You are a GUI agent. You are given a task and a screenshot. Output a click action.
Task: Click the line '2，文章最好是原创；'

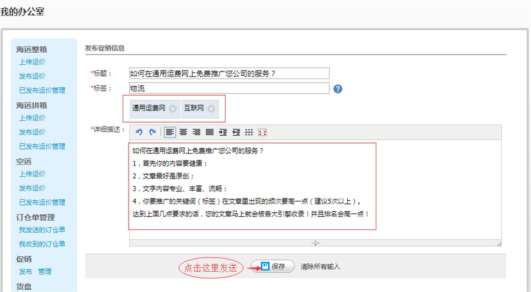[163, 176]
